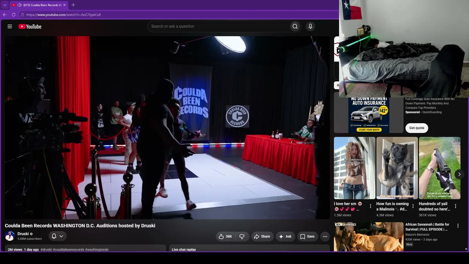
Task: Go back with the browser back arrow
Action: coord(5,15)
